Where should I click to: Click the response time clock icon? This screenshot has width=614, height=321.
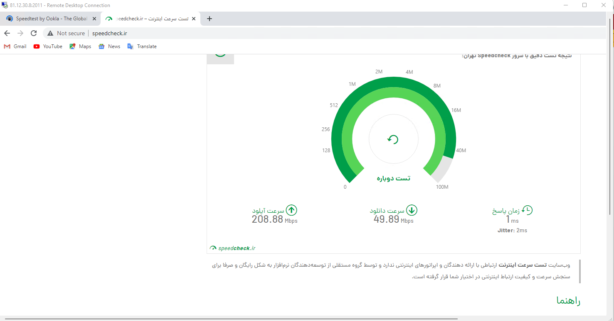point(527,210)
